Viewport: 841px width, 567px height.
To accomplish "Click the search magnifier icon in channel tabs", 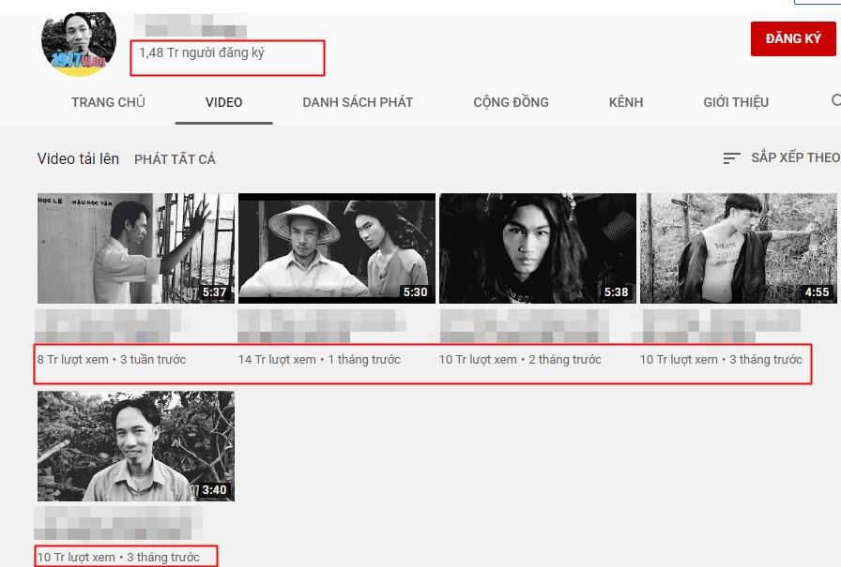I will tap(835, 101).
